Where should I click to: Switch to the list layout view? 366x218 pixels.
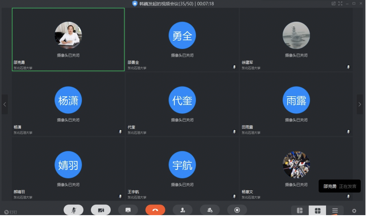[335, 211]
